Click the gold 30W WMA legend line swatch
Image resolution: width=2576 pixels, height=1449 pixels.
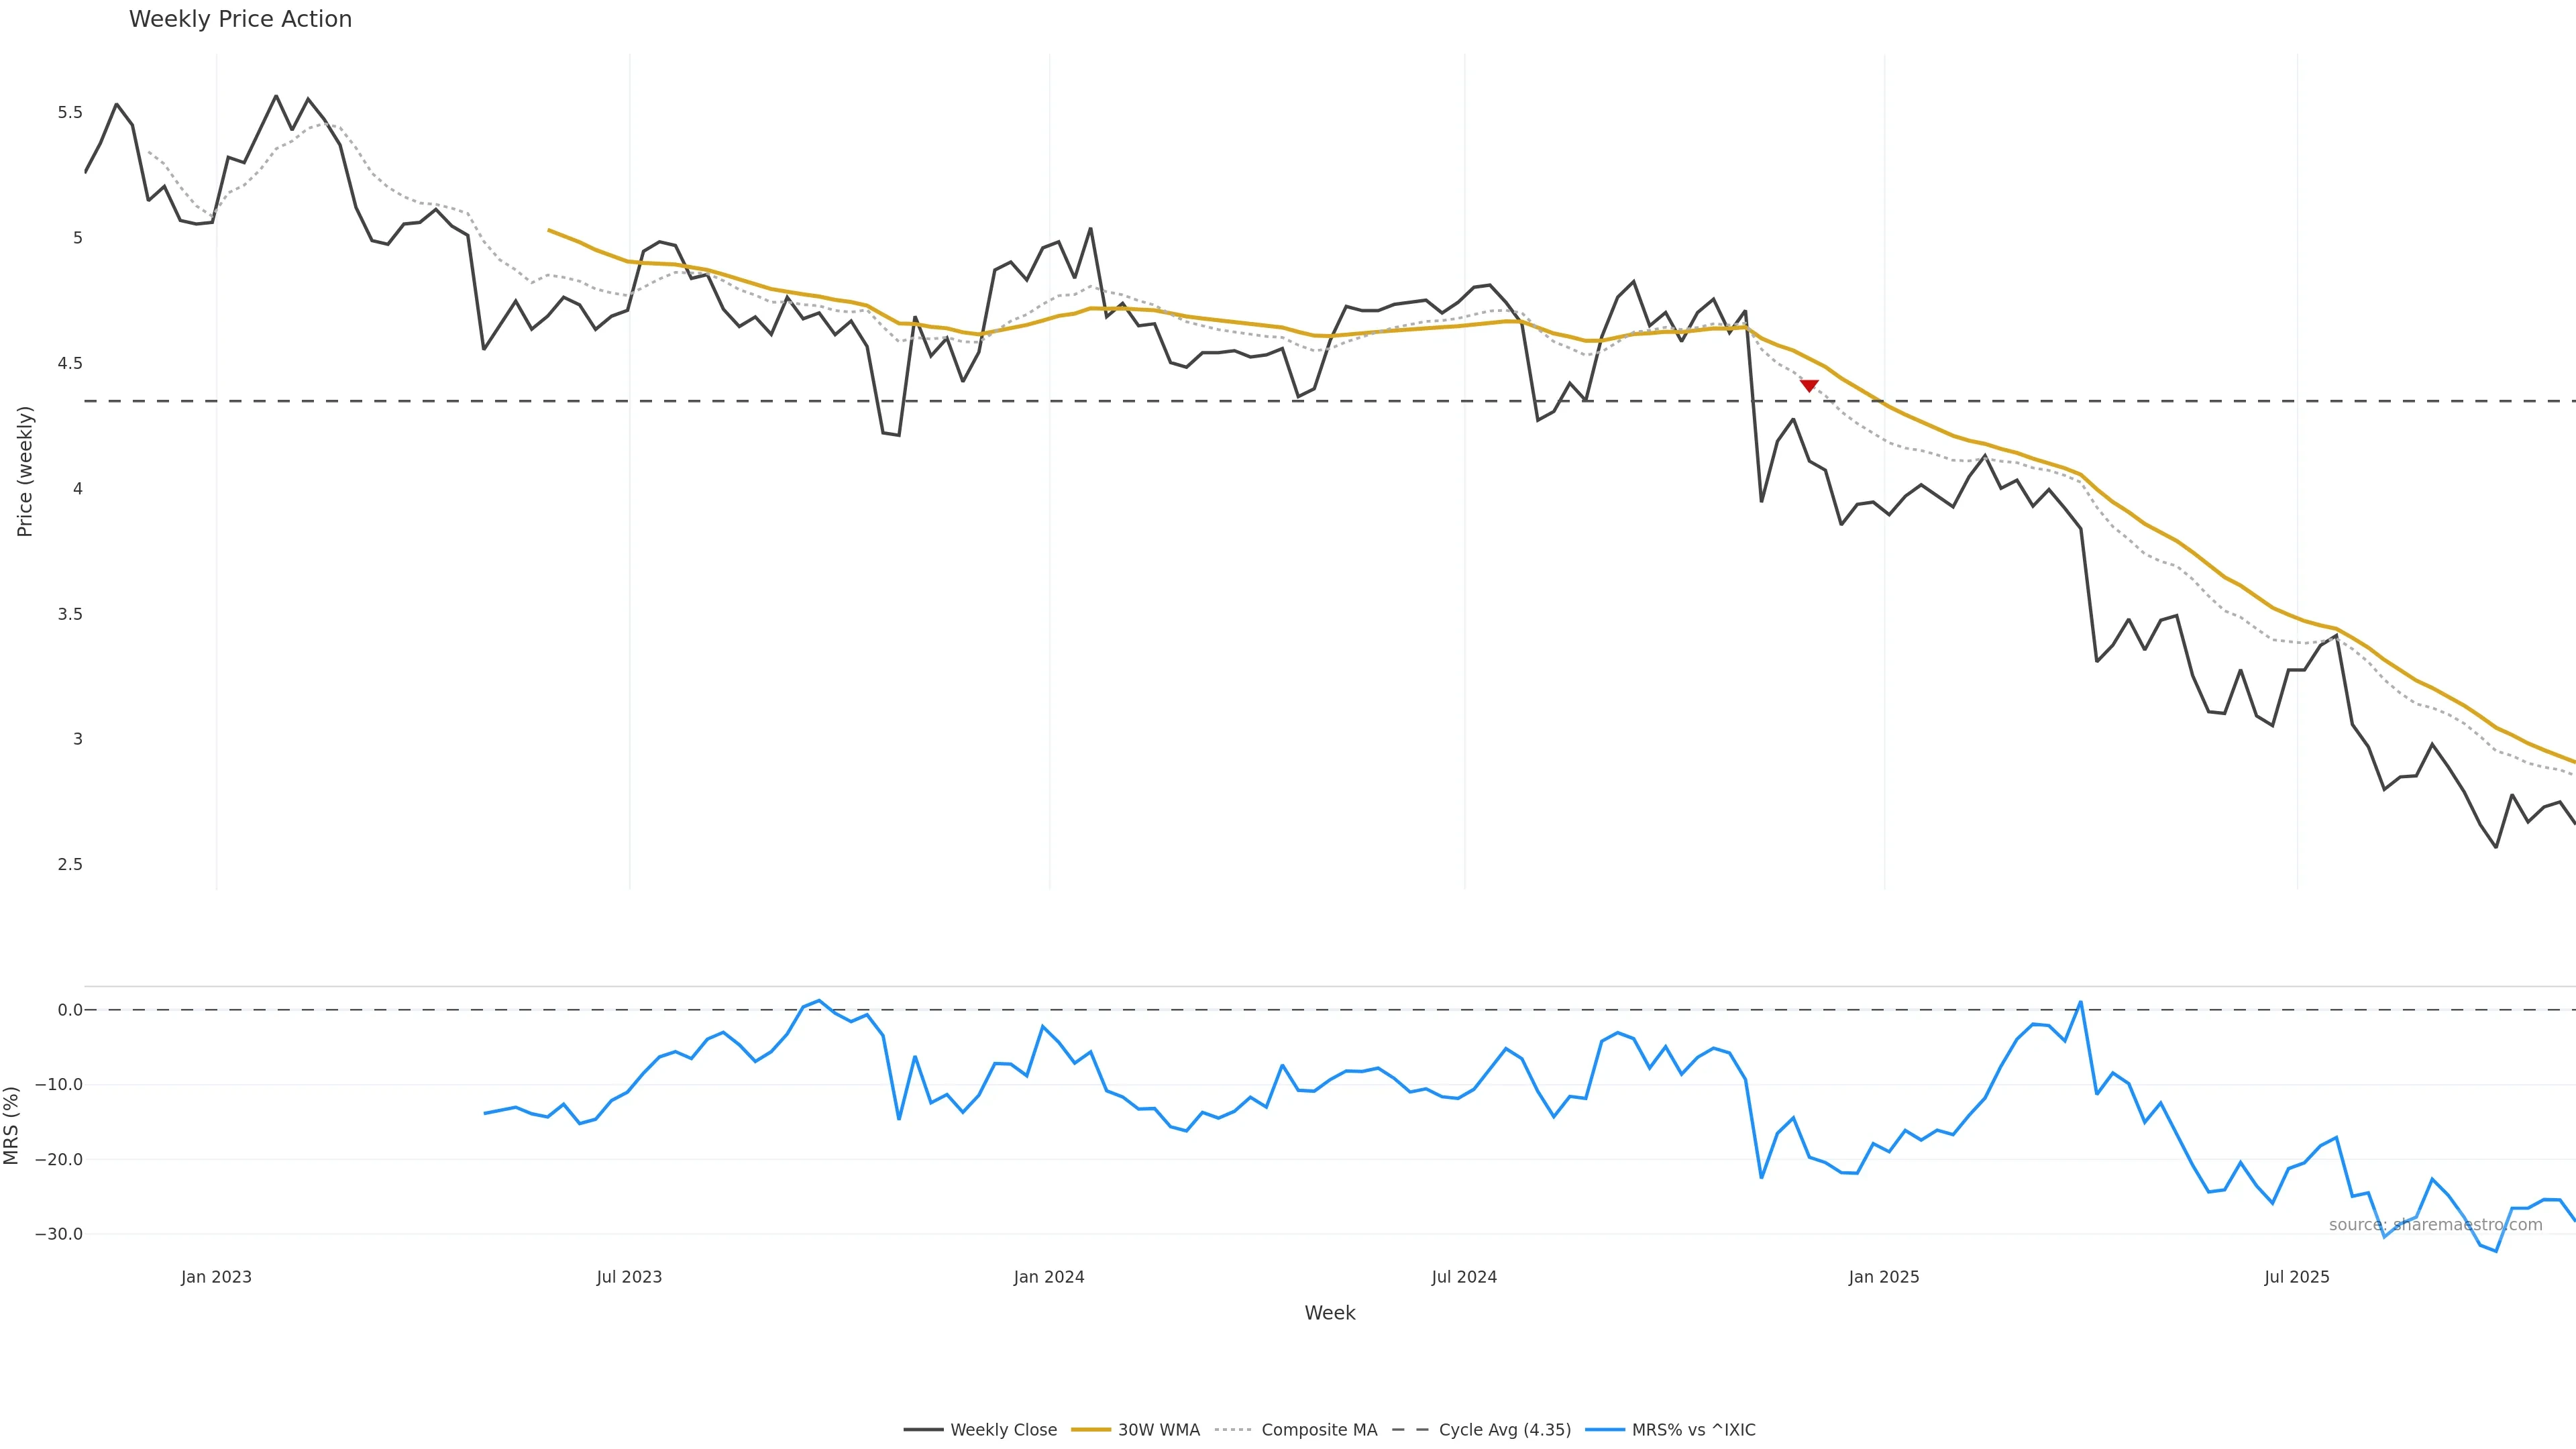tap(1091, 1430)
